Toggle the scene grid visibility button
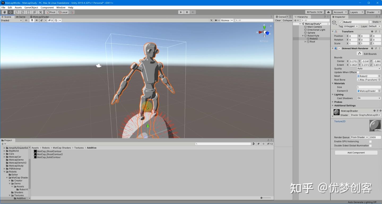The image size is (382, 204). [56, 20]
